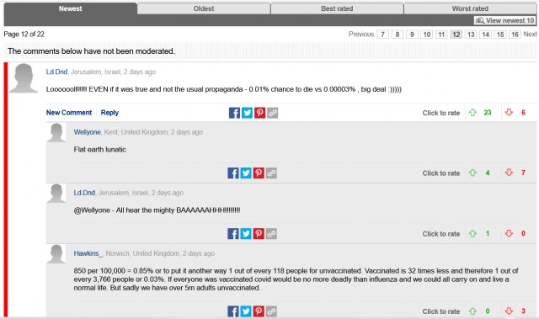The width and height of the screenshot is (539, 319).
Task: Jump to comments page 13
Action: pos(471,35)
